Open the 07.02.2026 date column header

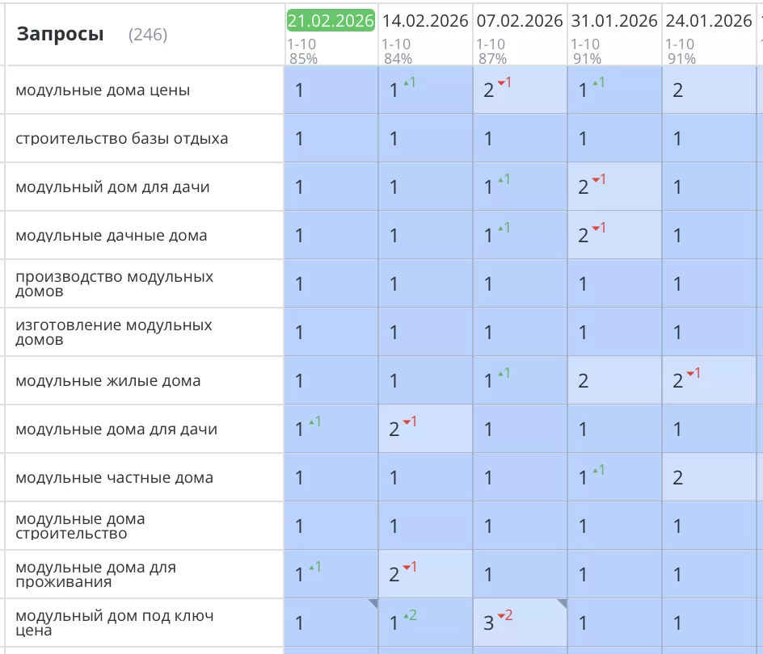520,21
